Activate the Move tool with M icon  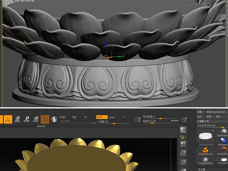click(17, 119)
